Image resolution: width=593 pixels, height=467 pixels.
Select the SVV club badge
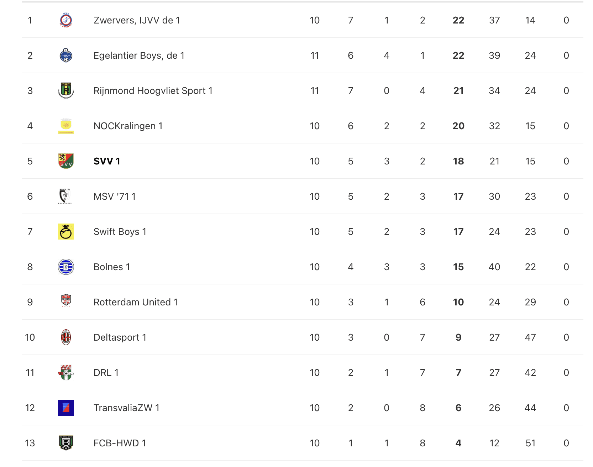tap(66, 161)
